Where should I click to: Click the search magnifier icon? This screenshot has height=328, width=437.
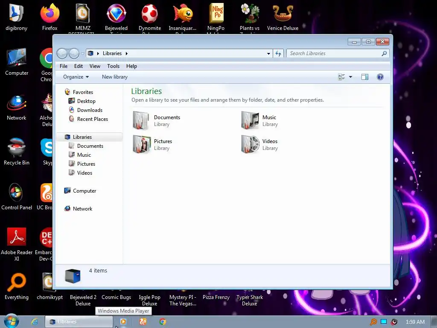tap(384, 53)
